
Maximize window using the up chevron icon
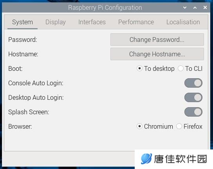(x=195, y=7)
